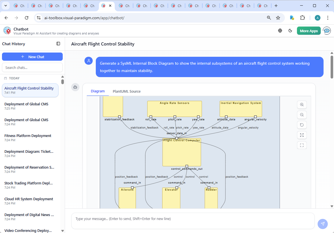
Task: Click the Search chats input field
Action: pos(32,67)
